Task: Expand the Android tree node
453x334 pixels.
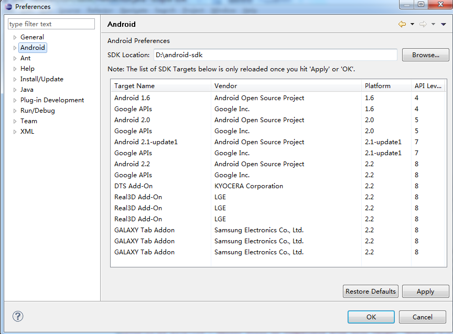Action: tap(15, 48)
